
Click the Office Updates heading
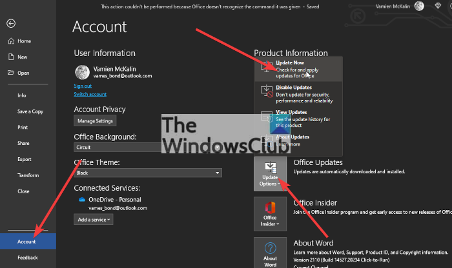(318, 162)
